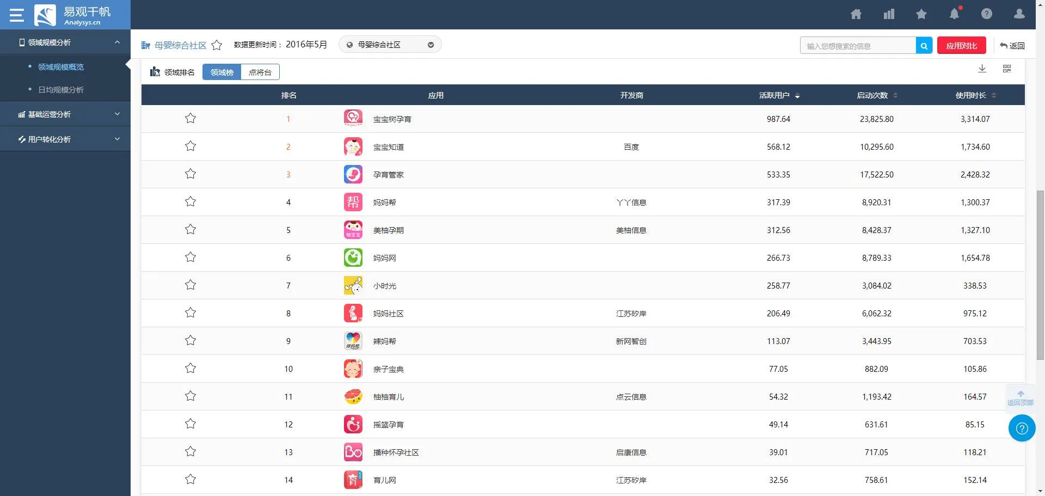Click the QR code icon above the table

click(x=1007, y=69)
